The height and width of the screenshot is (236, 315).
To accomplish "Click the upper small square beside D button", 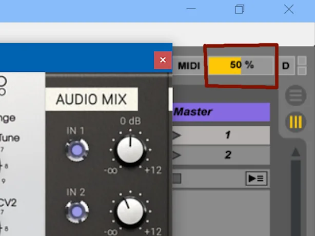I will (x=302, y=61).
